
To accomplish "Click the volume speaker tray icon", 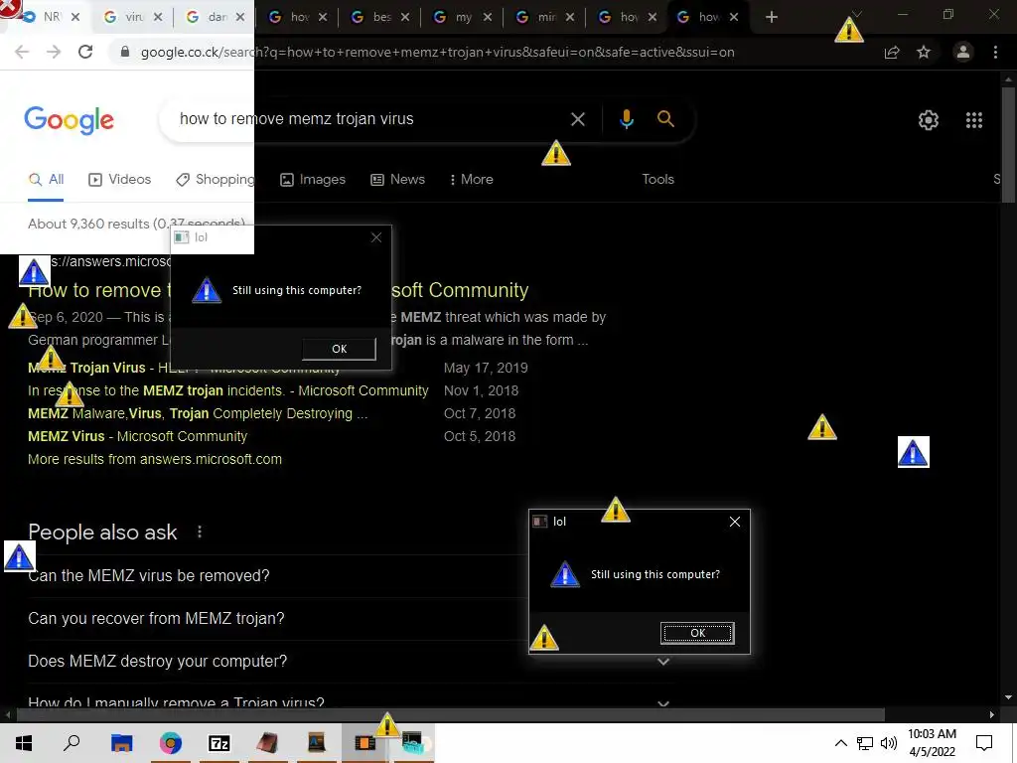I will (x=889, y=743).
